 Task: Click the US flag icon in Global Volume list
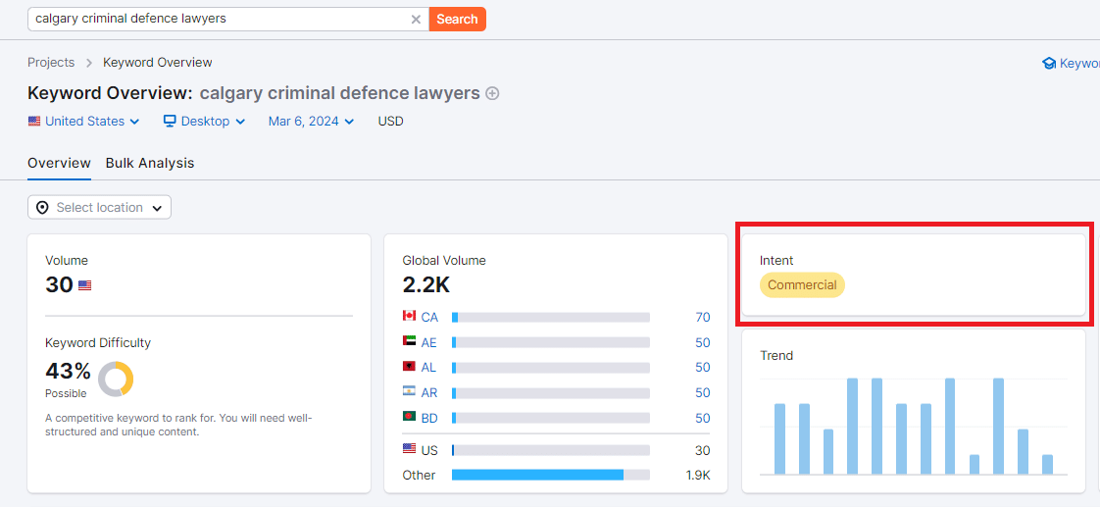(x=409, y=449)
